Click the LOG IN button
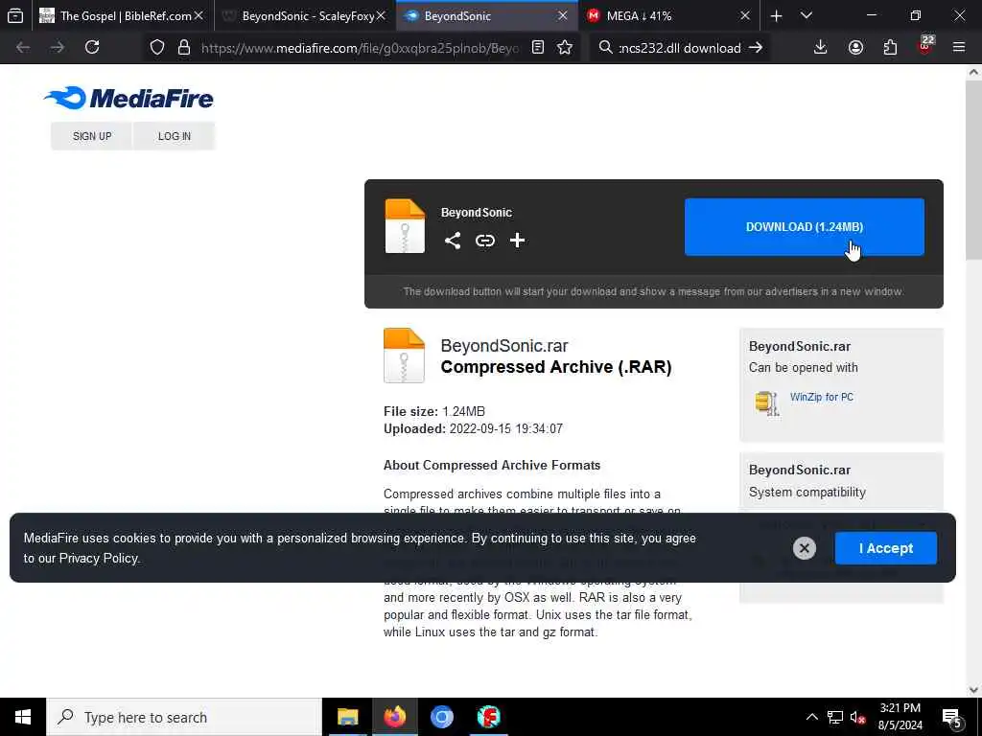The width and height of the screenshot is (982, 736). 175,136
